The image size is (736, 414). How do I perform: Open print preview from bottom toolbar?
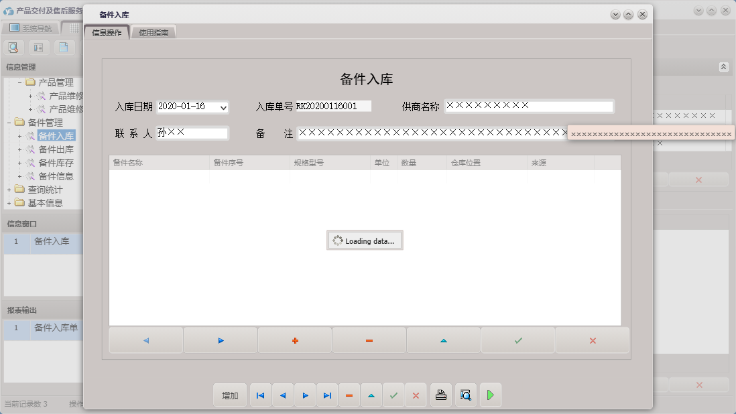[x=465, y=395]
